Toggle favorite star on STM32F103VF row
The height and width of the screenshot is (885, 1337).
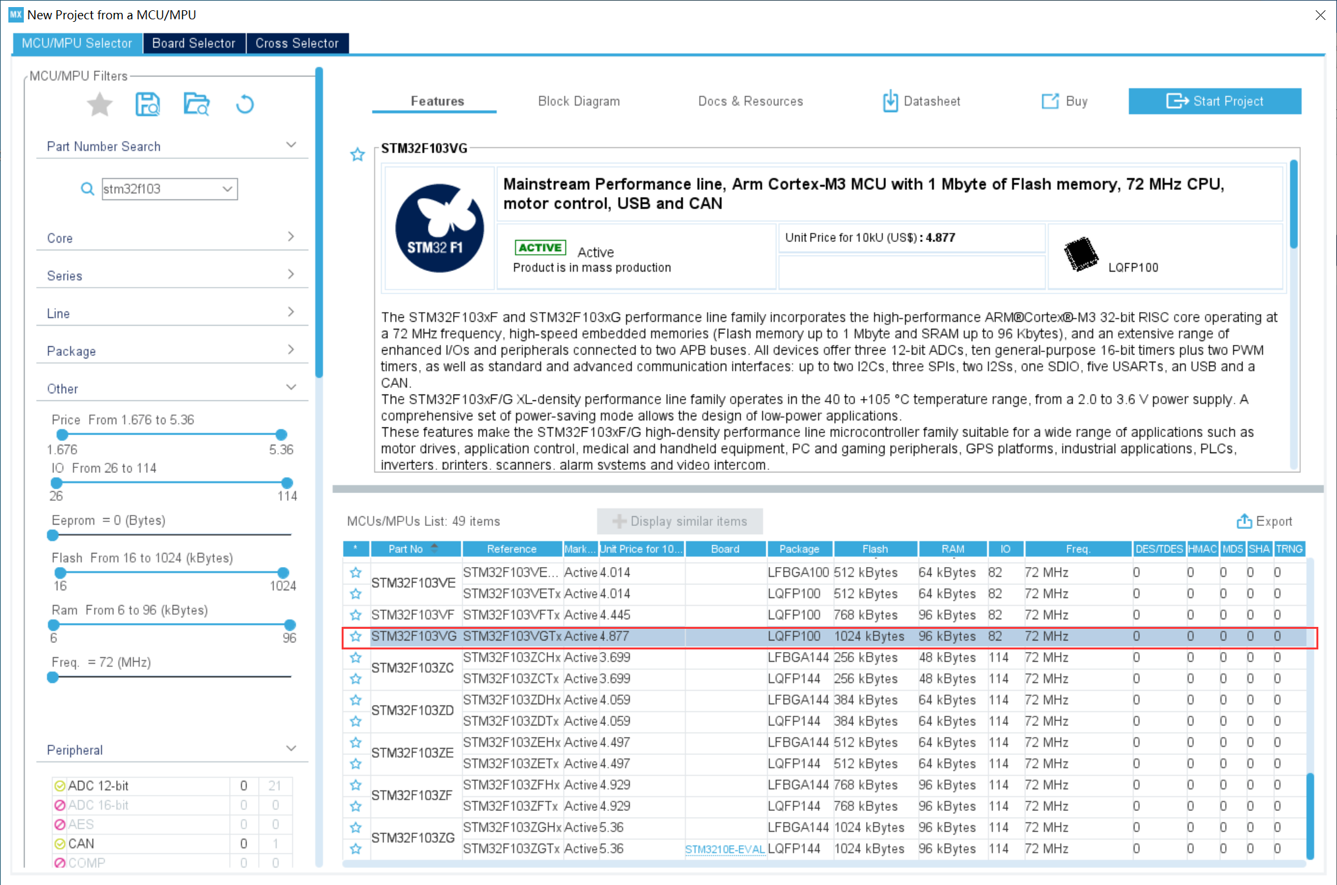[x=356, y=615]
